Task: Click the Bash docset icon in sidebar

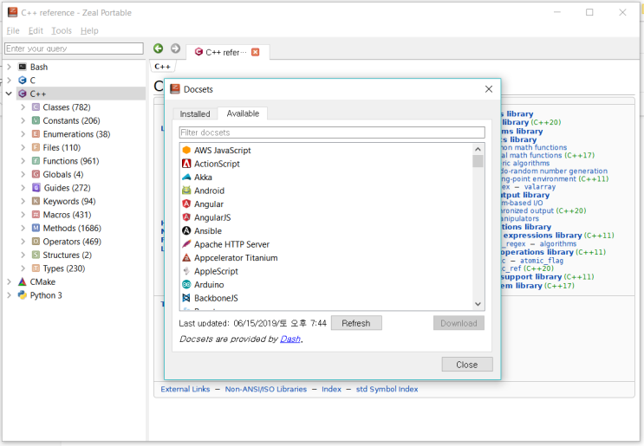Action: (x=23, y=67)
